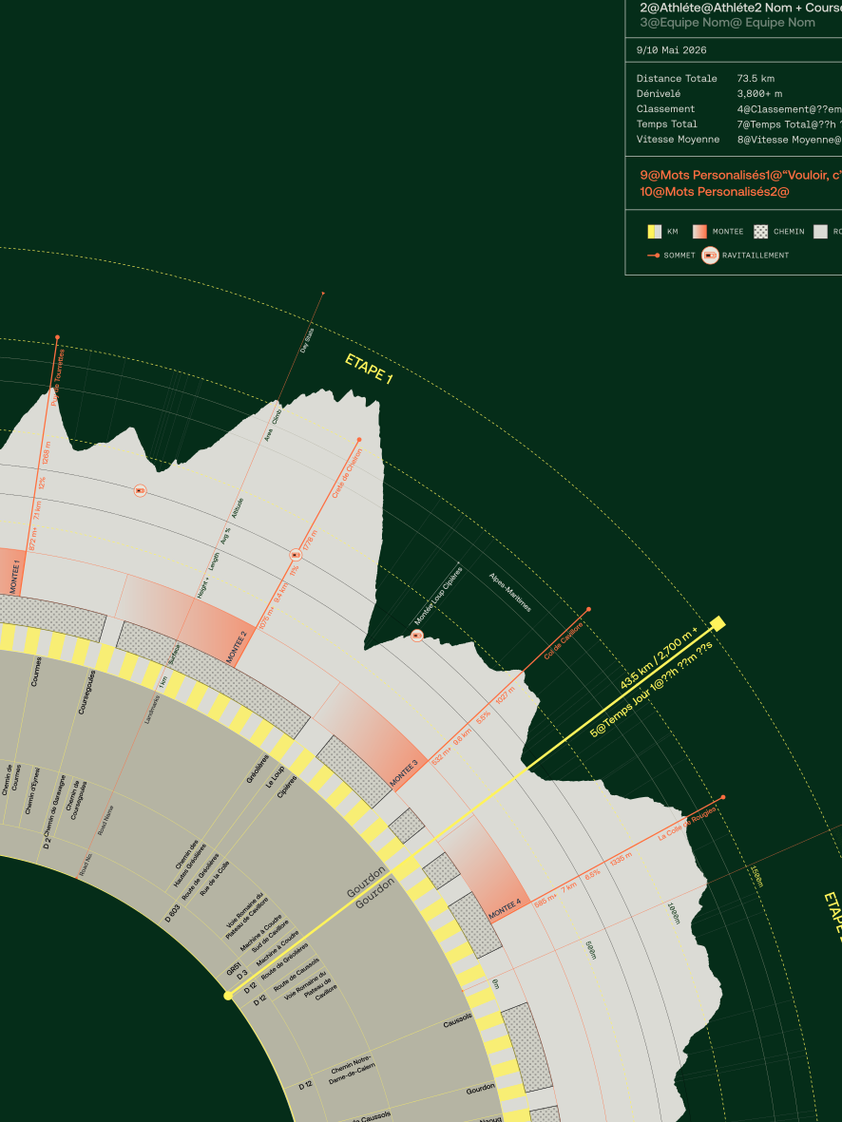842x1122 pixels.
Task: Click the ravitaillement icon right of Puy de Tourrettes
Action: pyautogui.click(x=141, y=491)
